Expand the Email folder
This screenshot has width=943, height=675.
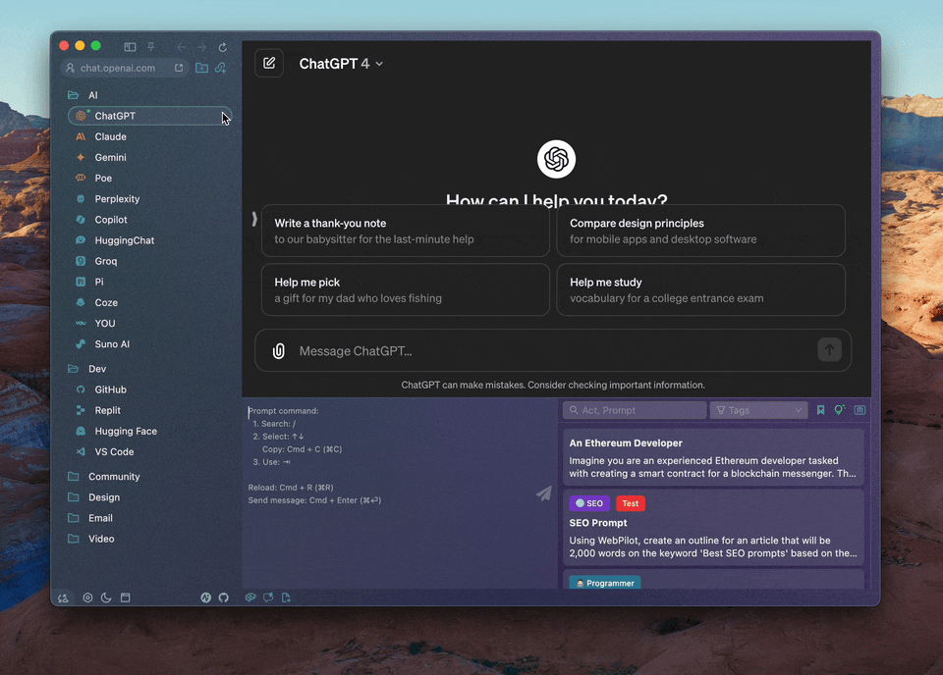pos(74,518)
